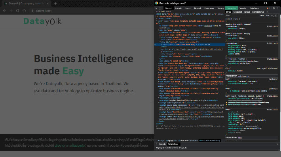This screenshot has width=281, height=157.
Task: Click the padlock icon beside datayolk.net address
Action: point(32,11)
